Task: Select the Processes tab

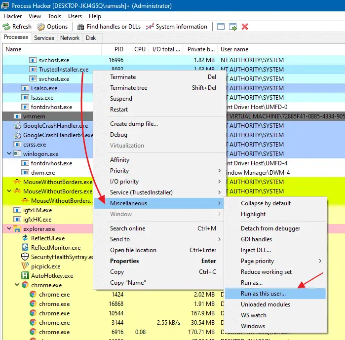Action: pyautogui.click(x=16, y=37)
